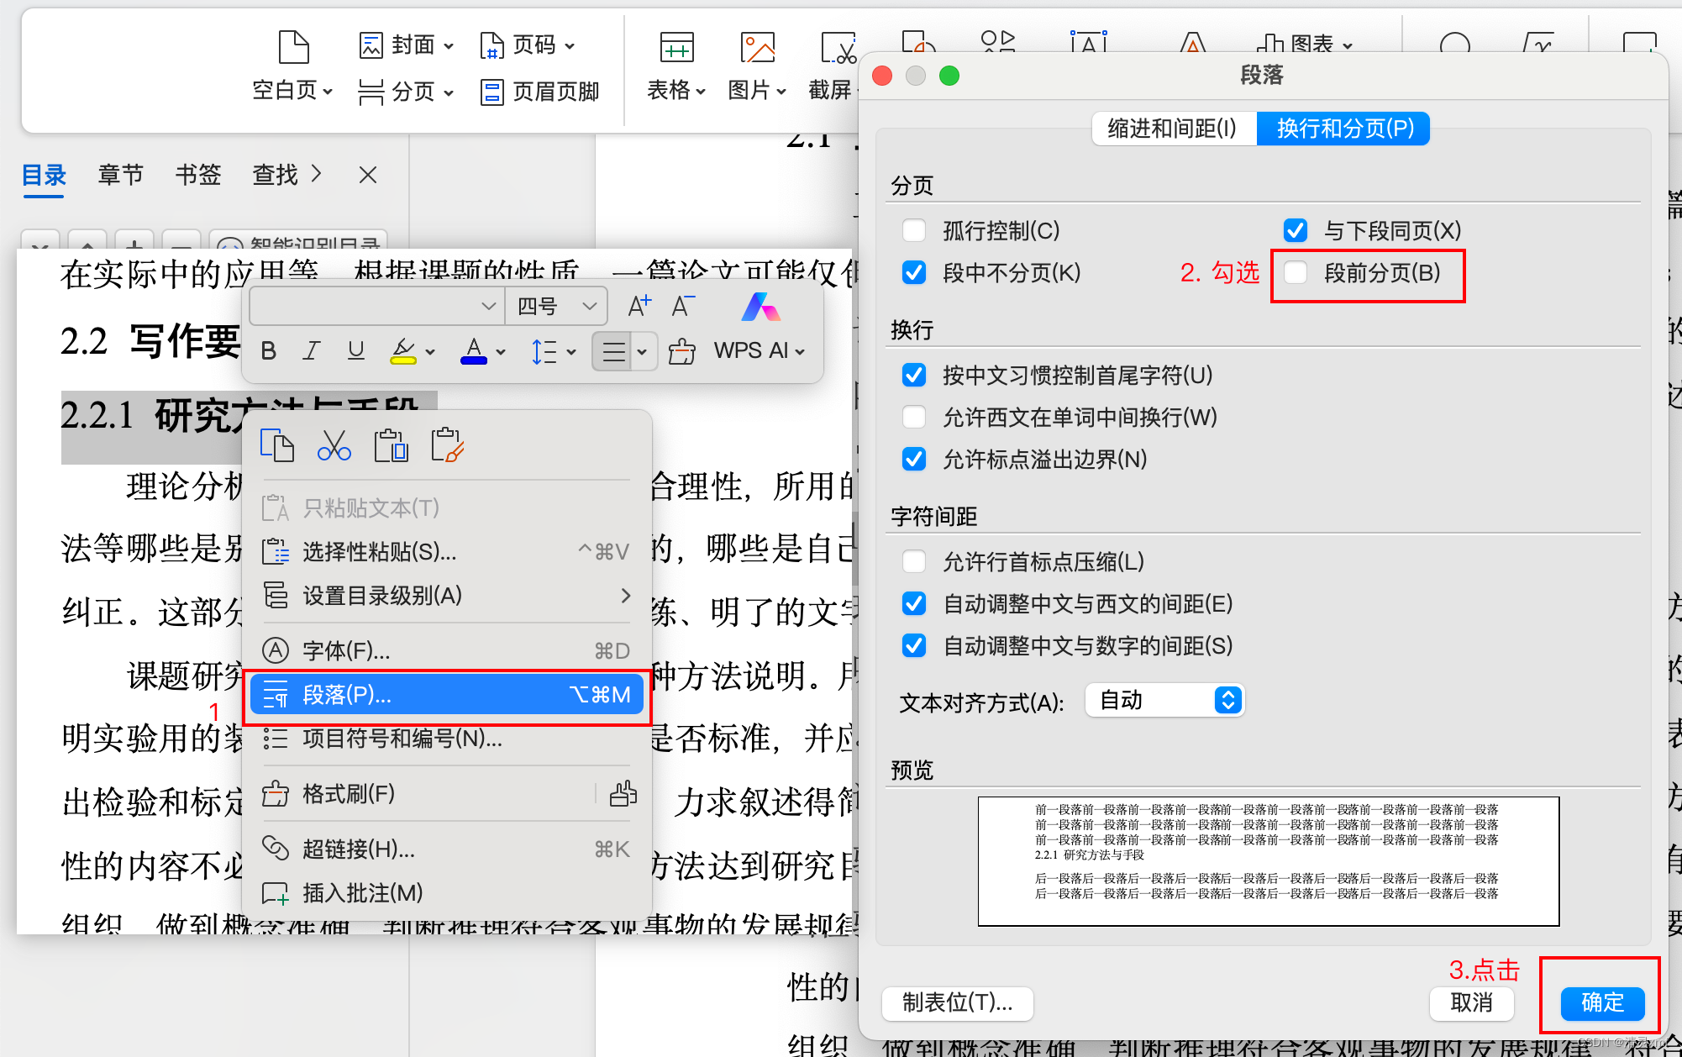Check the 段前分页(B) checkbox
The width and height of the screenshot is (1682, 1057).
coord(1296,272)
